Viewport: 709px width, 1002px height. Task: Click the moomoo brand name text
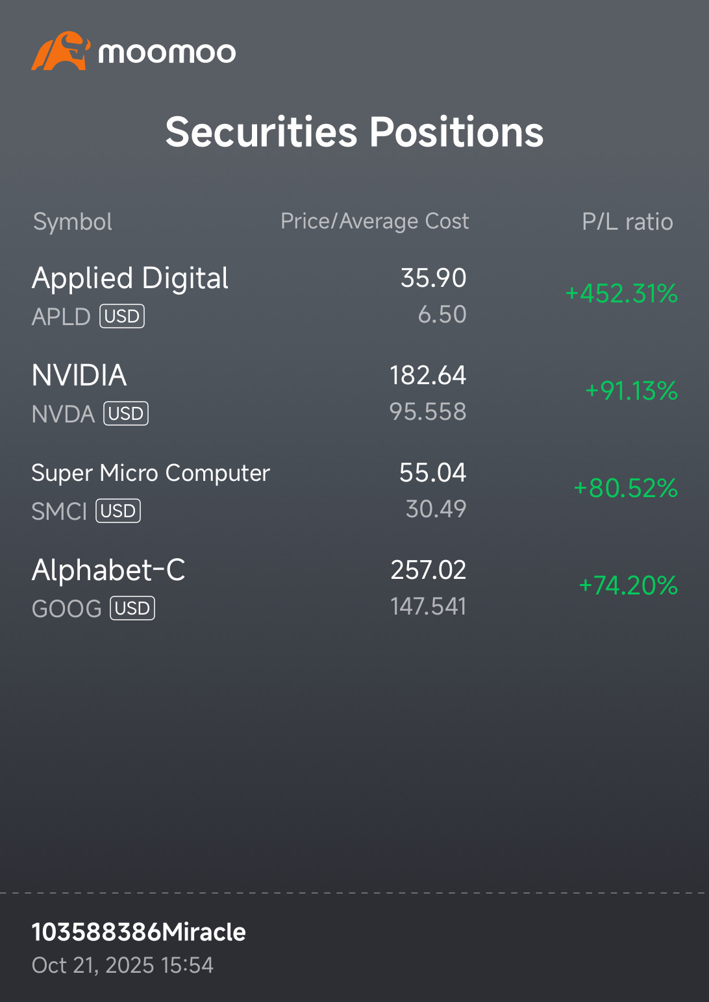click(x=167, y=53)
